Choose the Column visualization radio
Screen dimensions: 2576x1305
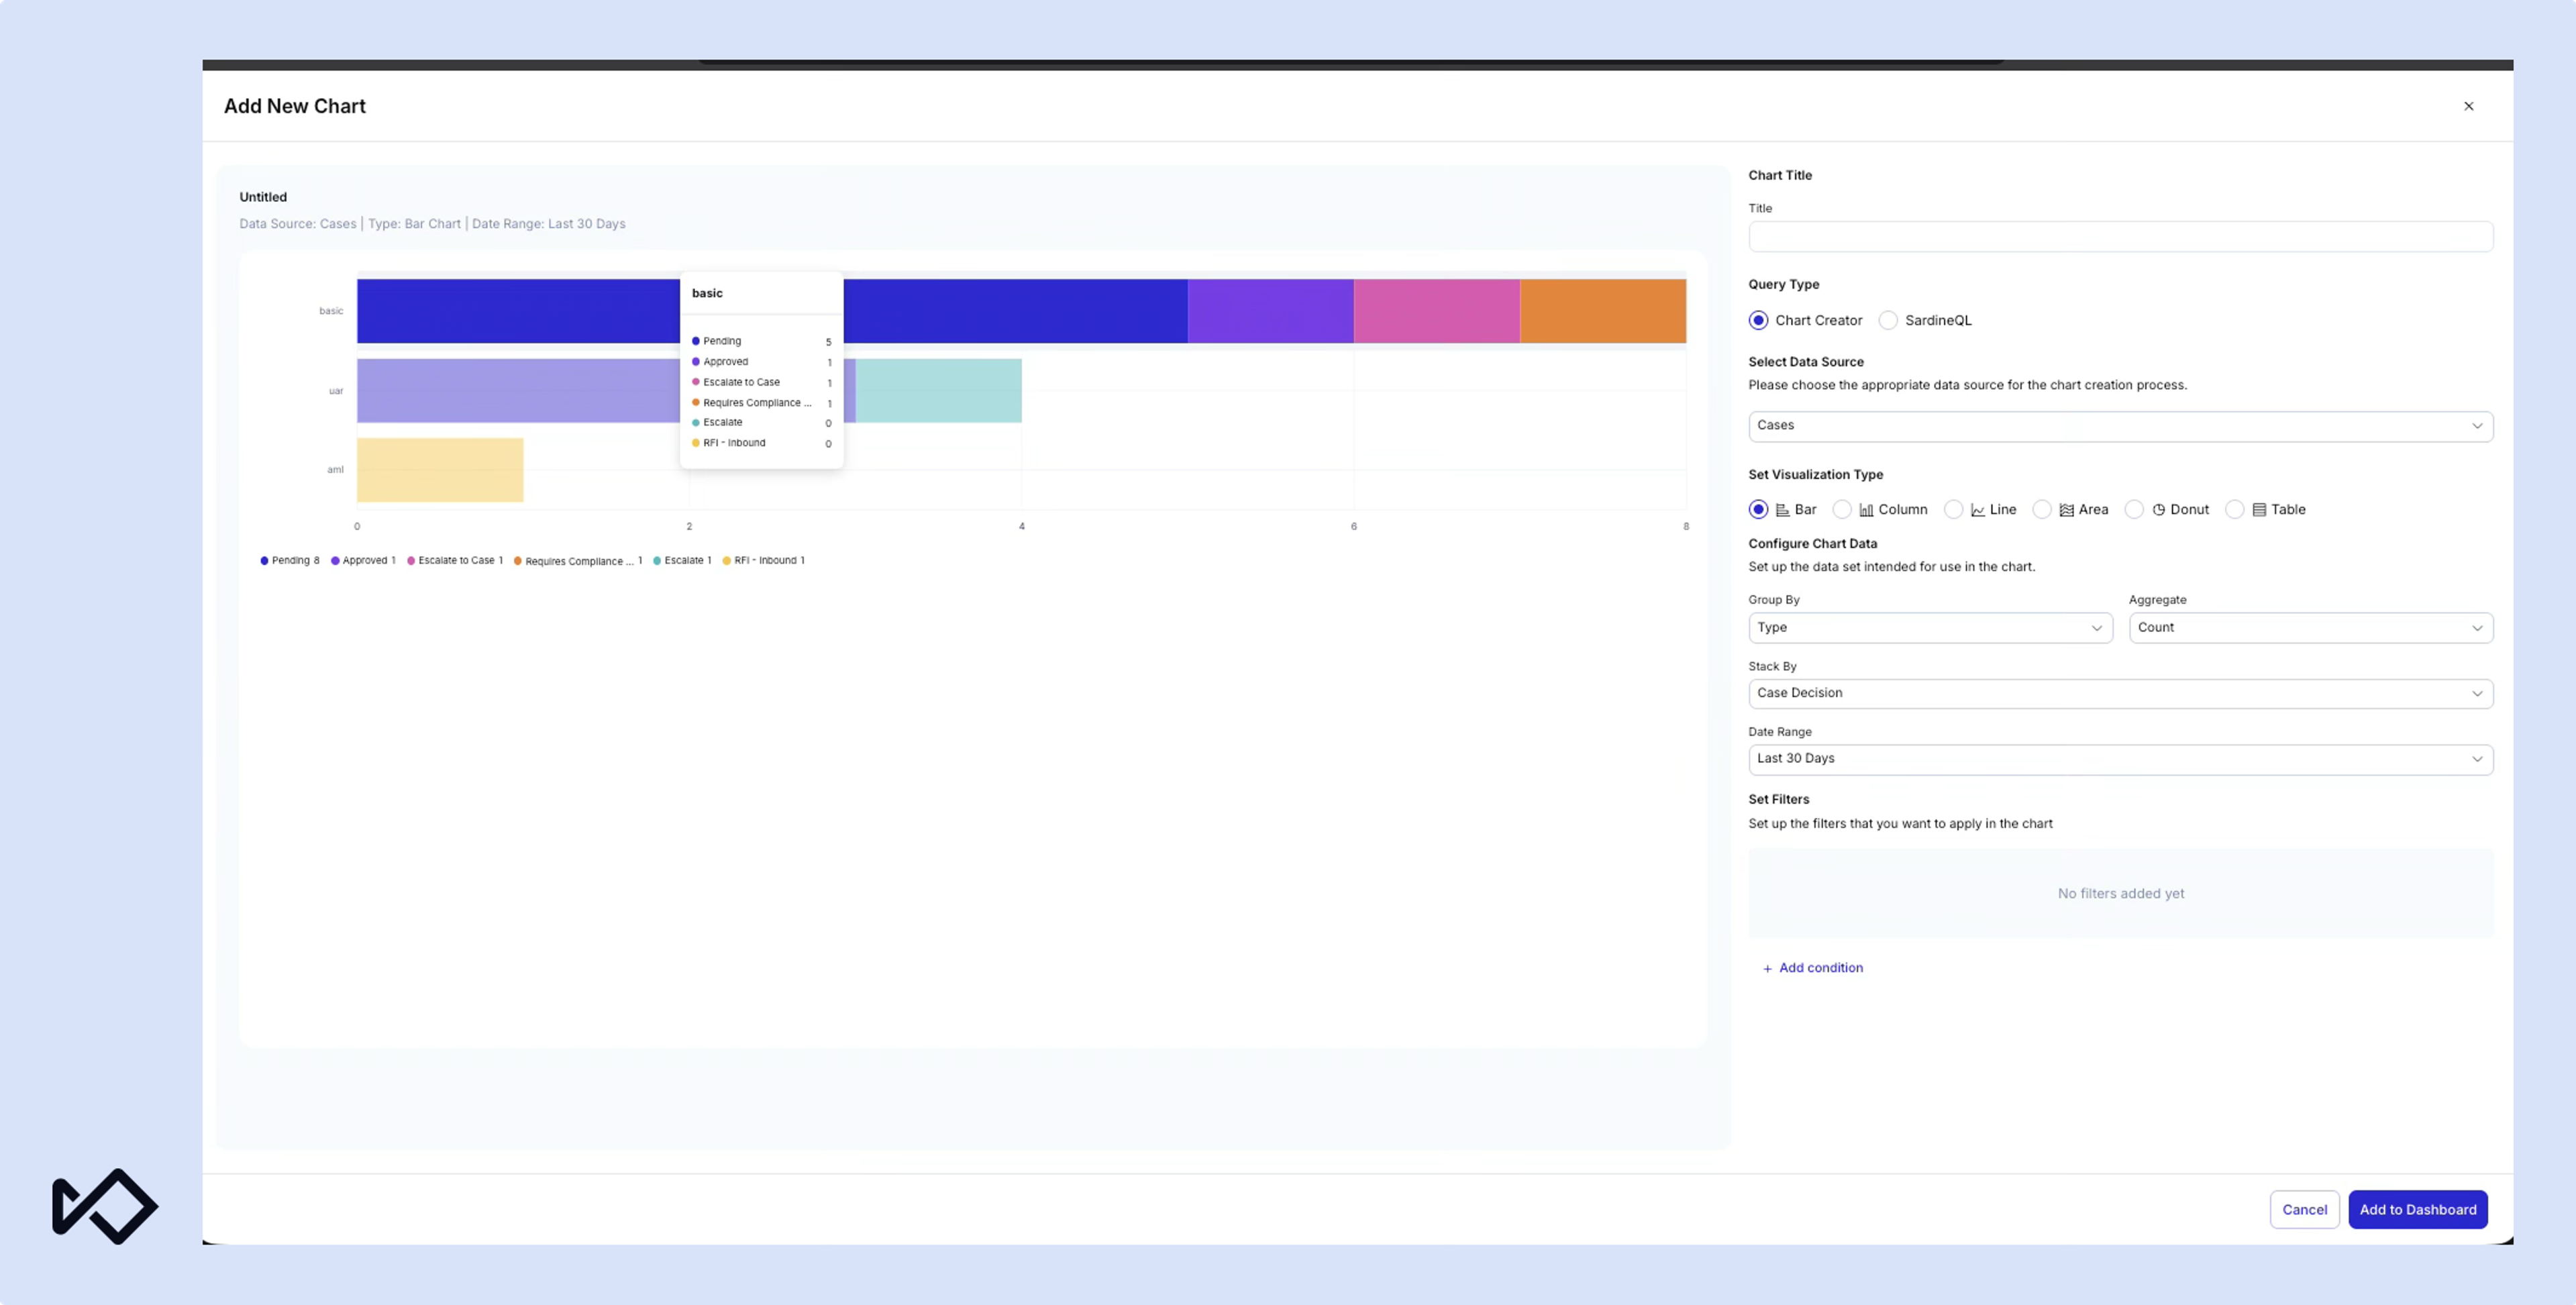[1841, 509]
